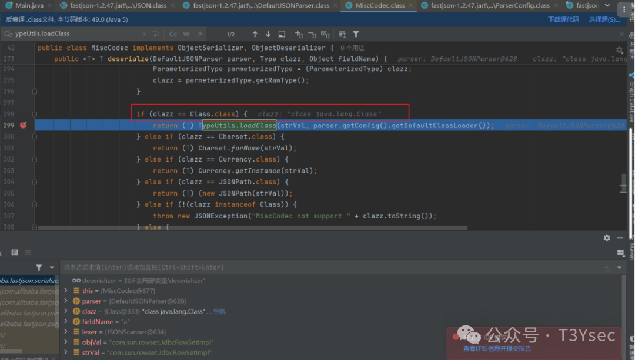
Task: Jump to previous search occurrence arrow
Action: [x=255, y=34]
